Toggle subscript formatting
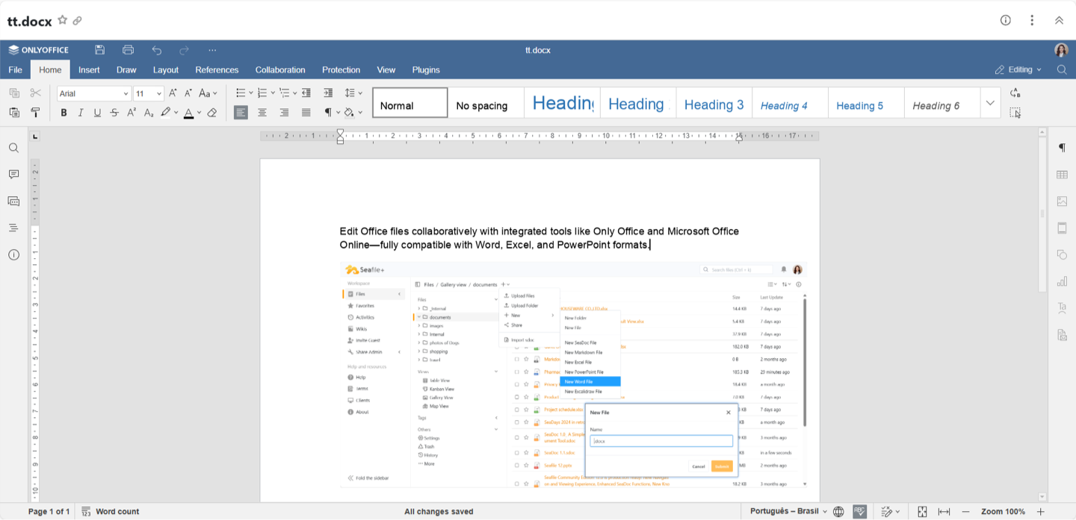 pyautogui.click(x=149, y=113)
